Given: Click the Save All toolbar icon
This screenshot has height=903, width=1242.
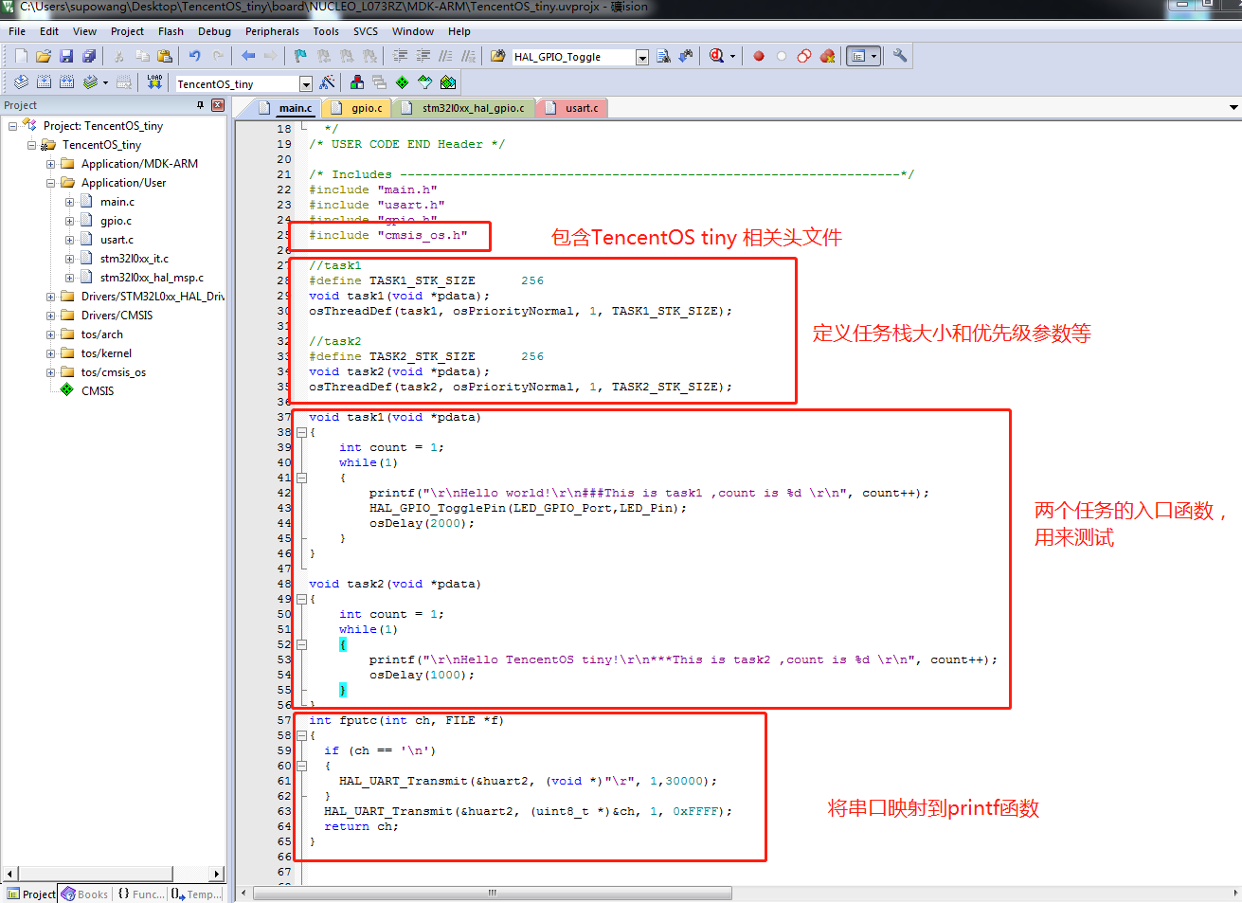Looking at the screenshot, I should [x=89, y=57].
